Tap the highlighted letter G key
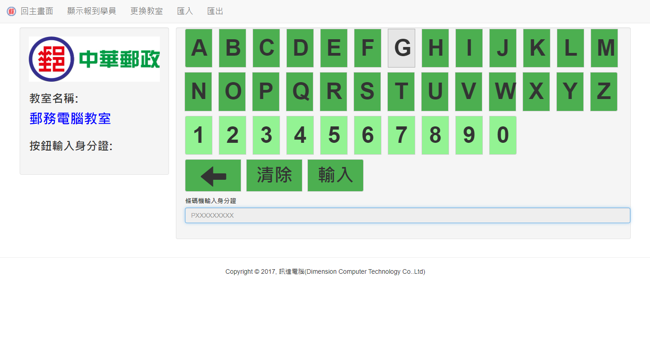 coord(402,48)
